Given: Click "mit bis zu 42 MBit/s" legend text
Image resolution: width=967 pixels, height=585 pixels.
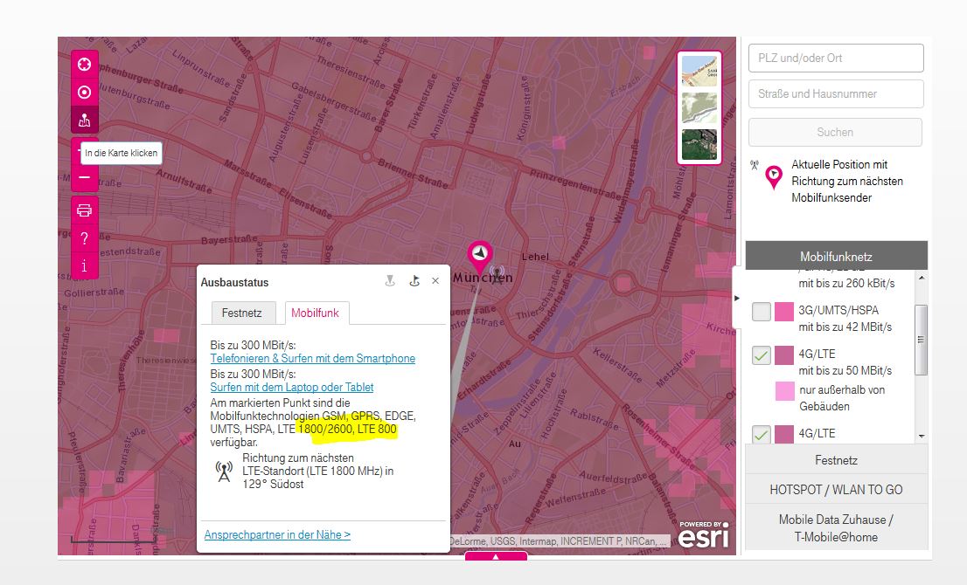Looking at the screenshot, I should pos(845,327).
